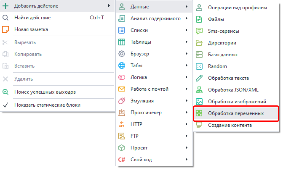
Task: Click the gear icon beside Браузер
Action: [122, 54]
